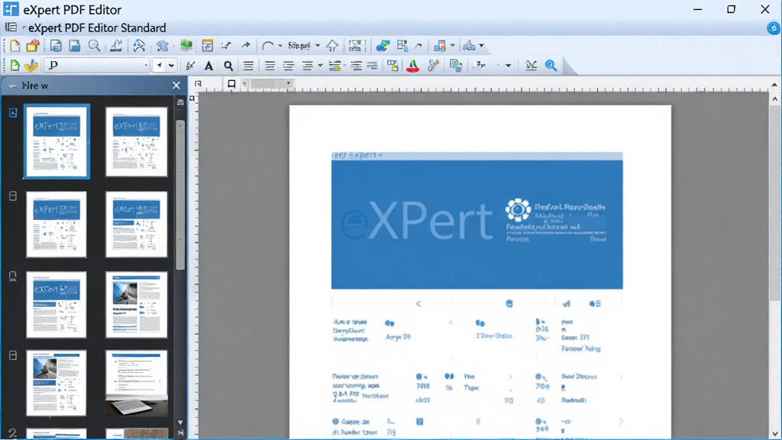Select the first page thumbnail
Image resolution: width=782 pixels, height=440 pixels.
coord(57,141)
